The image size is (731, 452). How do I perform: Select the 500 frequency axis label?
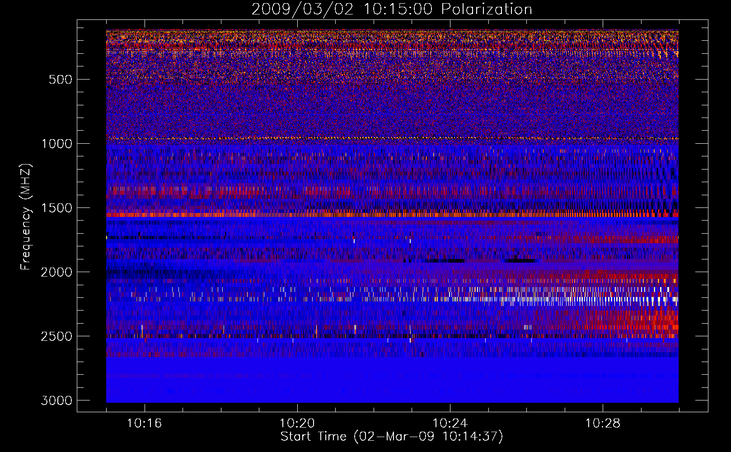60,80
